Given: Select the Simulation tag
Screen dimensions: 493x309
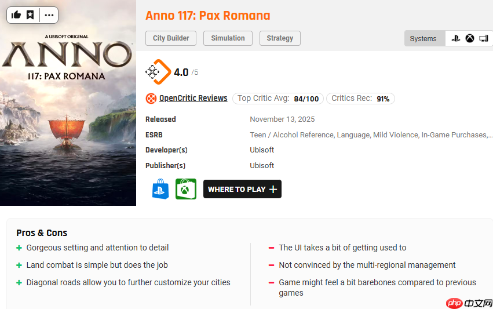Looking at the screenshot, I should point(228,38).
